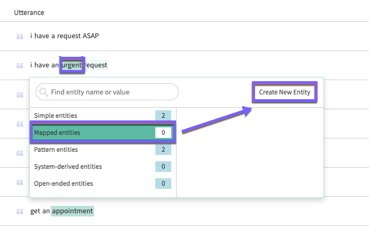The image size is (369, 226).
Task: Click the Create New Entity button
Action: pyautogui.click(x=285, y=92)
